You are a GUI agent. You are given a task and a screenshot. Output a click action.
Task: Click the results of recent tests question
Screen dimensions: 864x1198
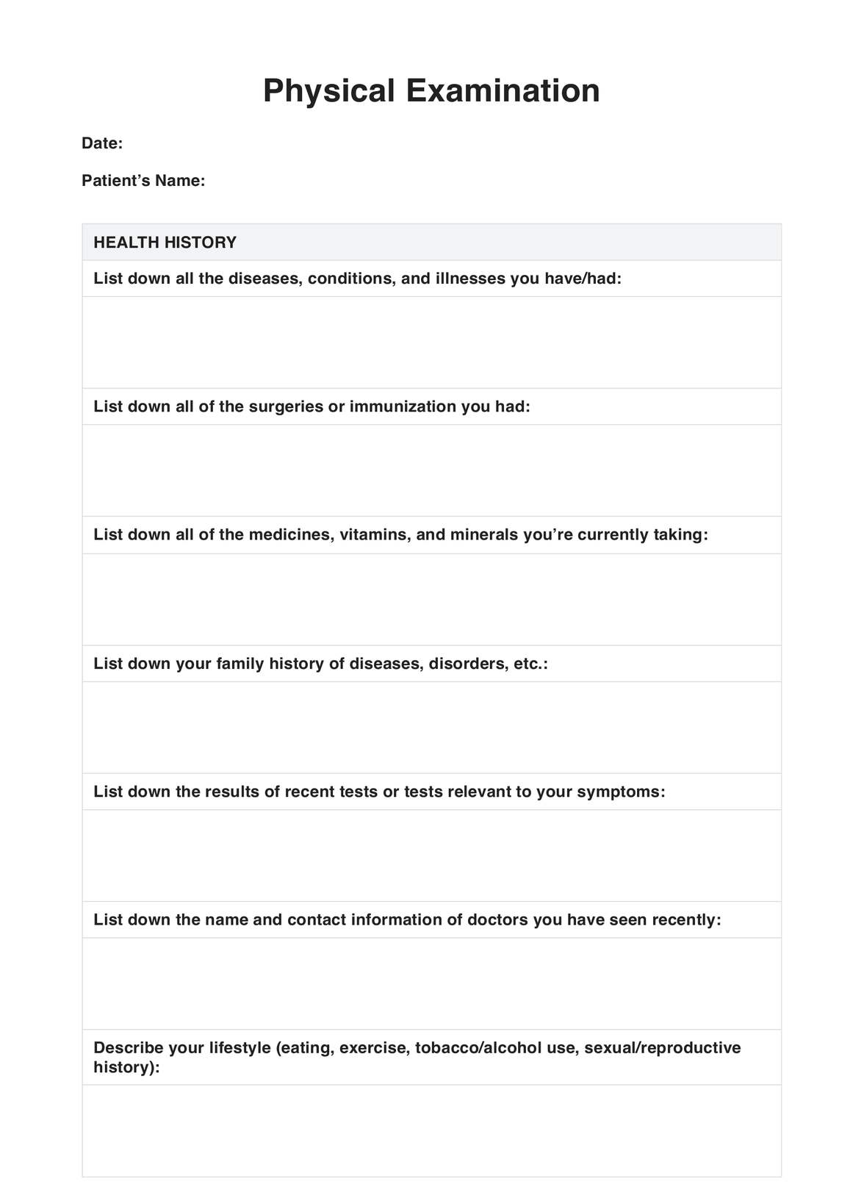coord(379,792)
